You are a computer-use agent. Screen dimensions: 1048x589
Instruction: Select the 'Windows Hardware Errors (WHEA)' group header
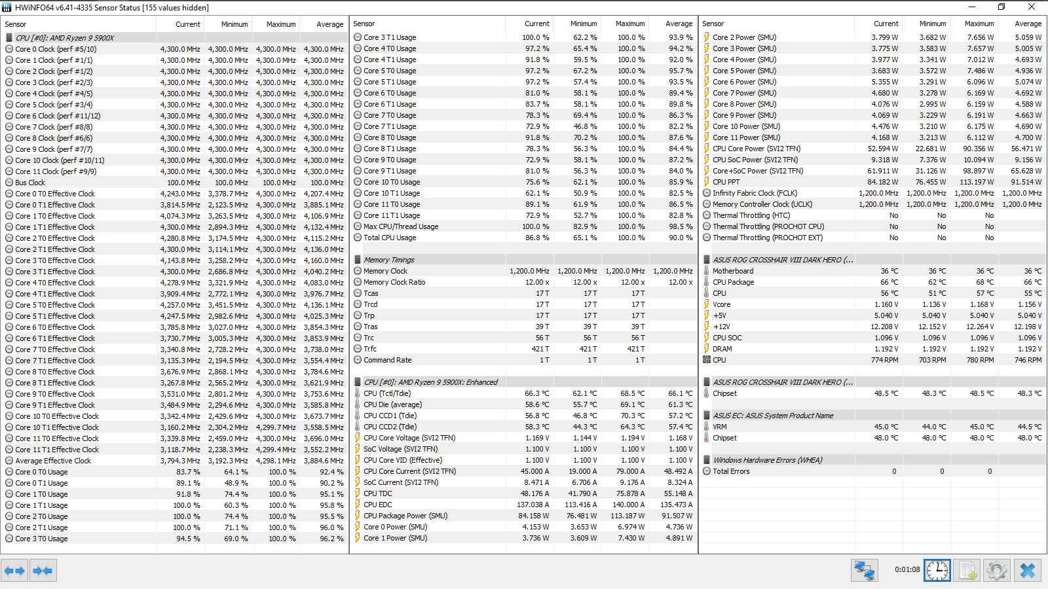pos(872,460)
